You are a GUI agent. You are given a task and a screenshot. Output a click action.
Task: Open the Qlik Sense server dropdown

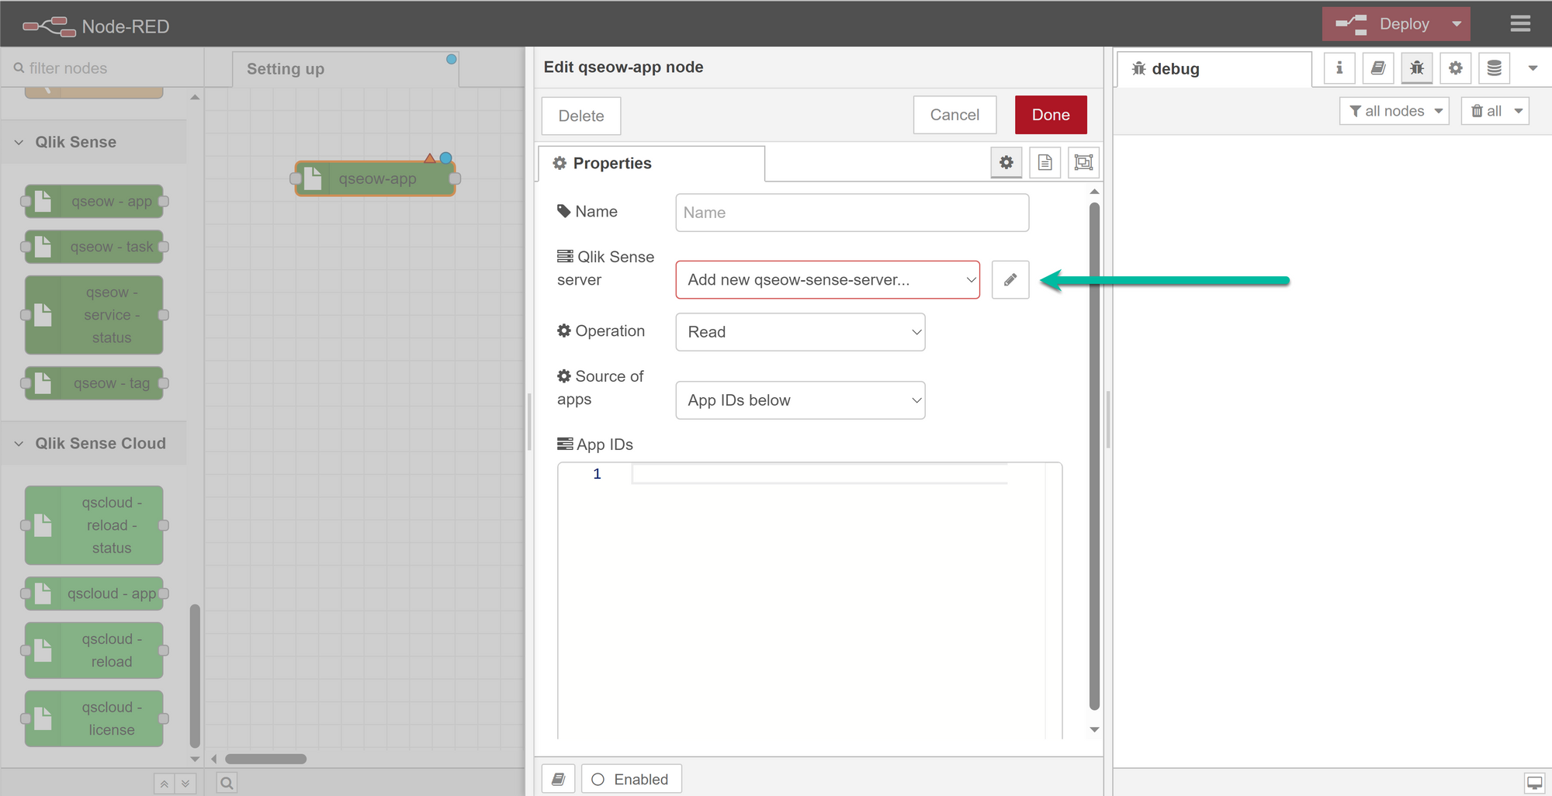coord(828,279)
